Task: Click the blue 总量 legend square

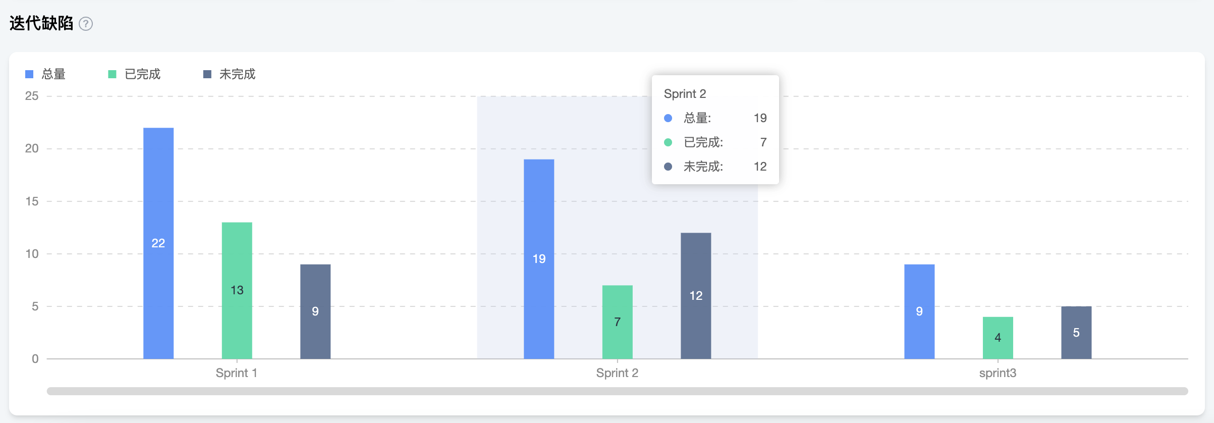Action: pyautogui.click(x=29, y=74)
